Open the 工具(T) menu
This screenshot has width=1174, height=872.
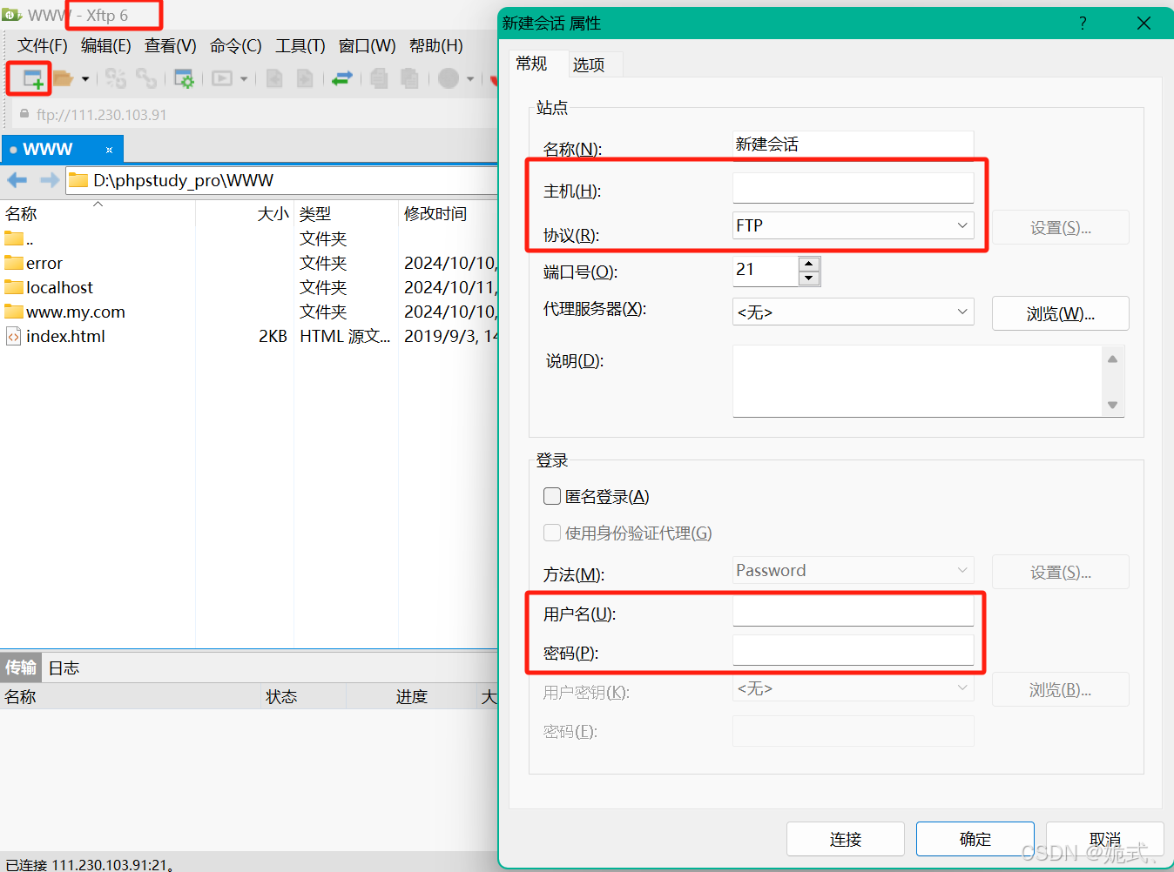(300, 45)
